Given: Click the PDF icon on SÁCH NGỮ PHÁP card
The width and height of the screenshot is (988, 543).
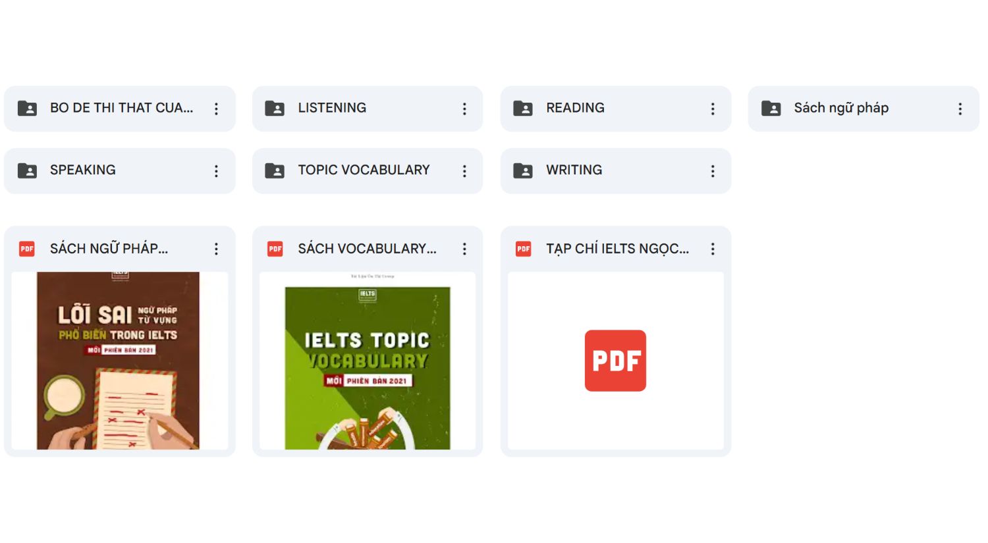Looking at the screenshot, I should click(26, 249).
